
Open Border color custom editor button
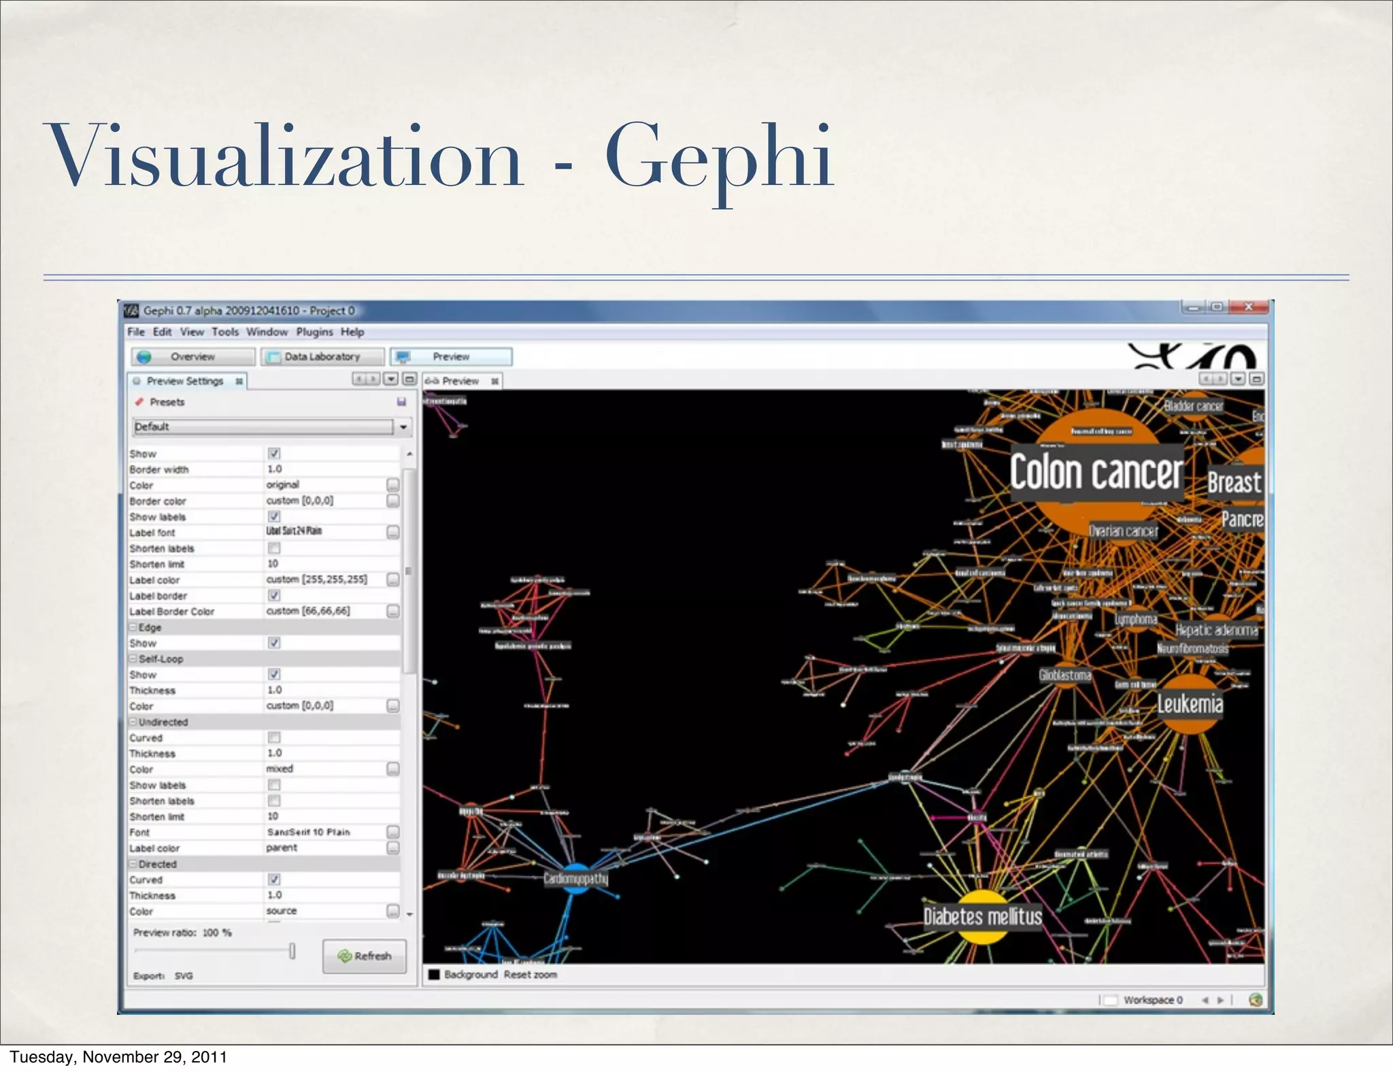pyautogui.click(x=392, y=501)
